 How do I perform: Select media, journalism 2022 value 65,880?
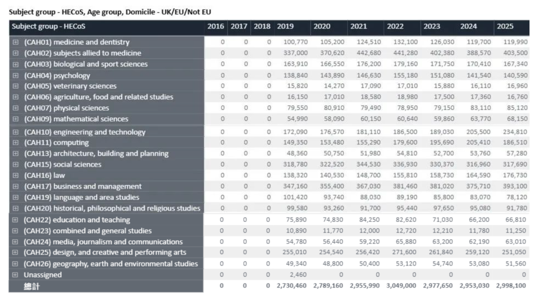406,242
